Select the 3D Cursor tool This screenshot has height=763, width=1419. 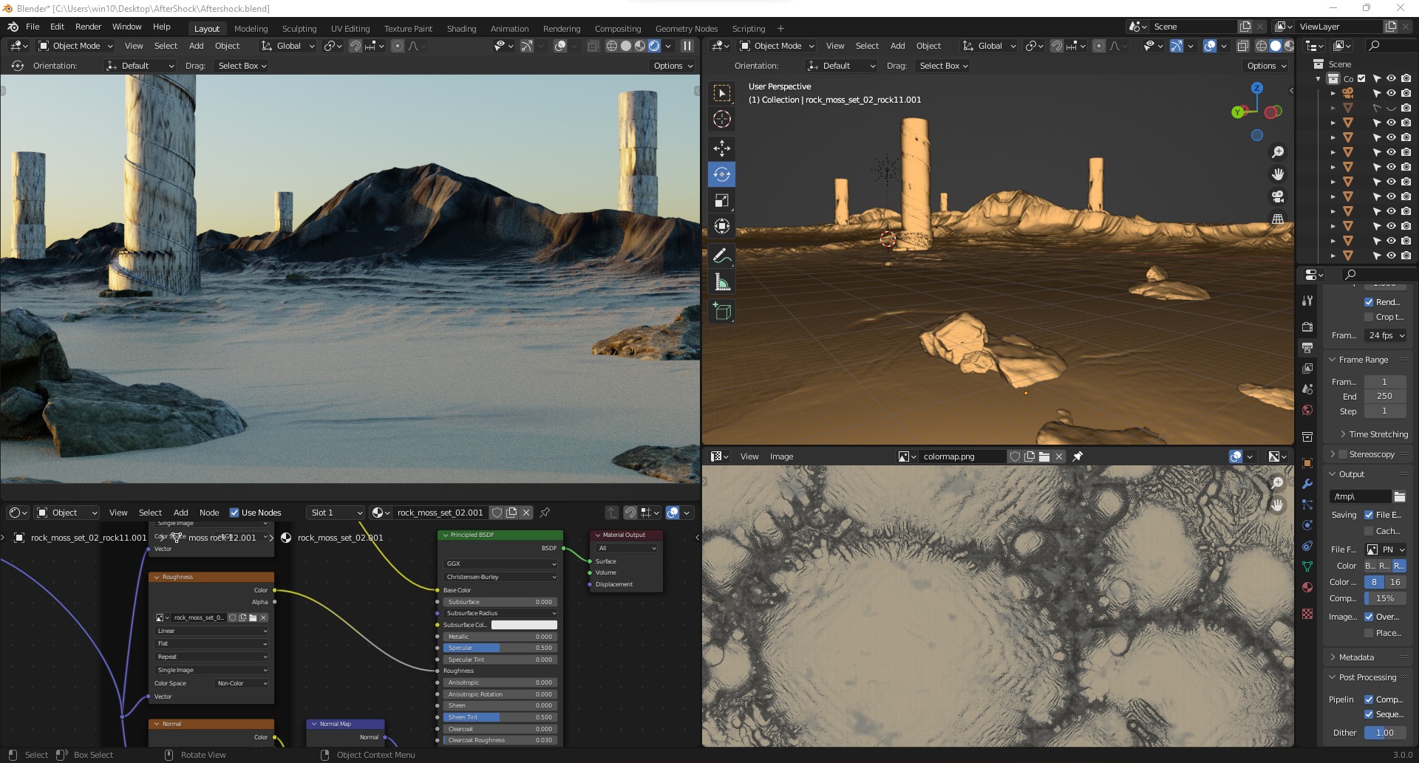tap(722, 119)
